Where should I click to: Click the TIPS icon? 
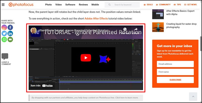175,5
